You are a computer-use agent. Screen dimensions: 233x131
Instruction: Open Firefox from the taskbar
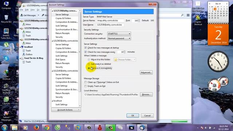(36, 128)
